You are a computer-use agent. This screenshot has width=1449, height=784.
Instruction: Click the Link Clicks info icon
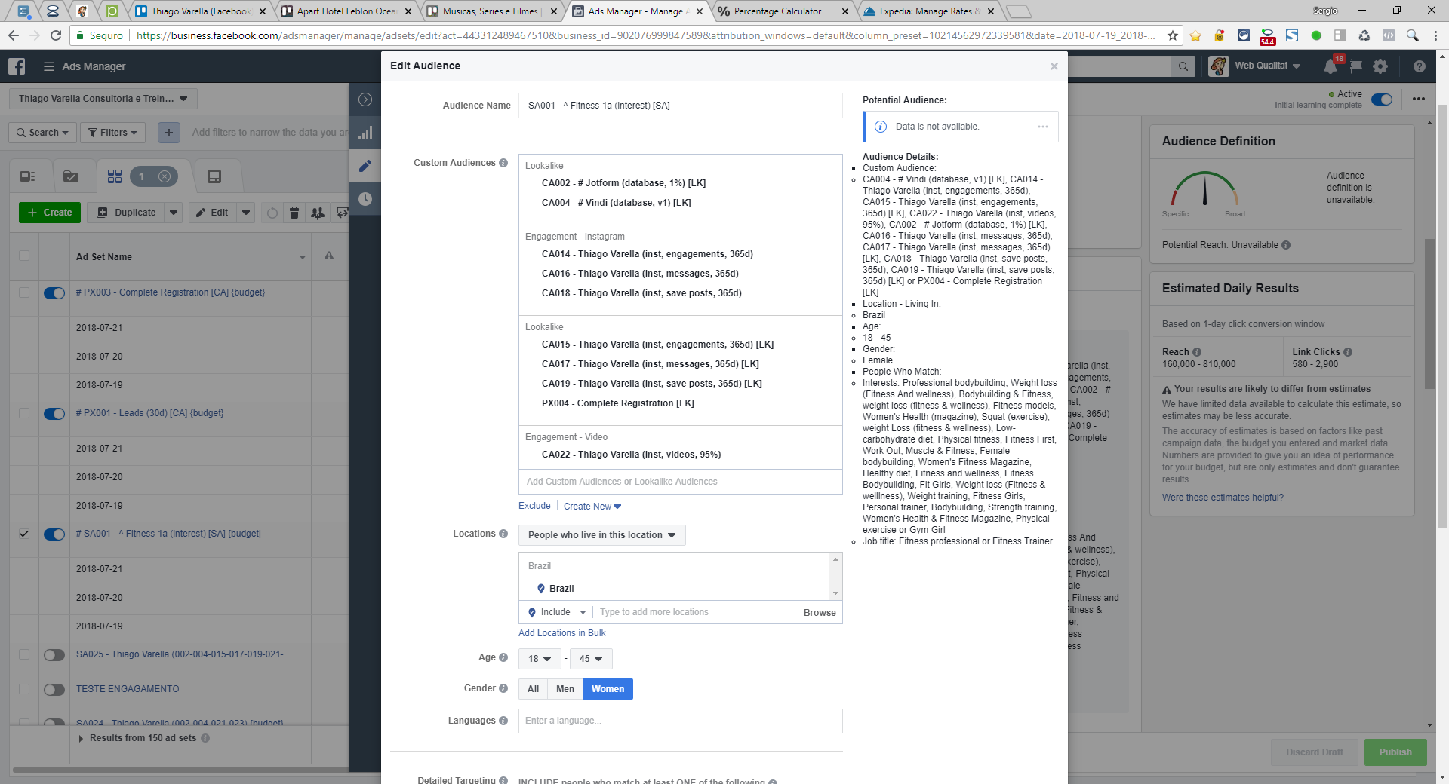pos(1348,352)
